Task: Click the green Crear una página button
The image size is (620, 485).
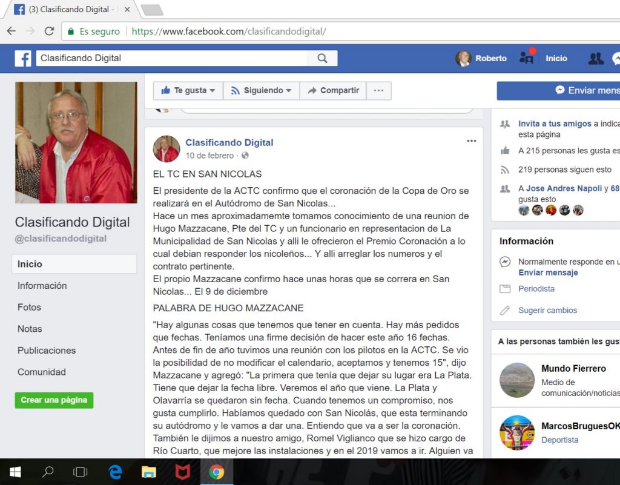Action: tap(54, 400)
